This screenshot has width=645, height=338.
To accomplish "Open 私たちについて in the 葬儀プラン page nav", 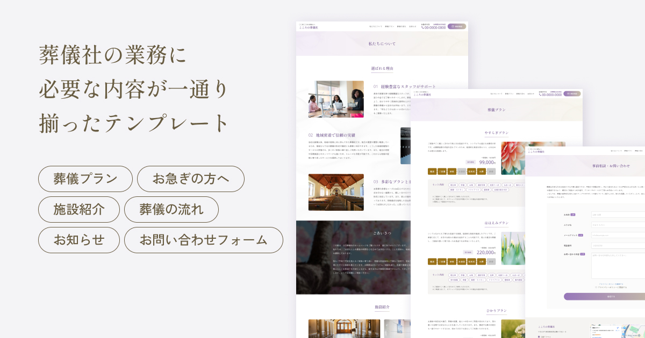I will coord(496,94).
